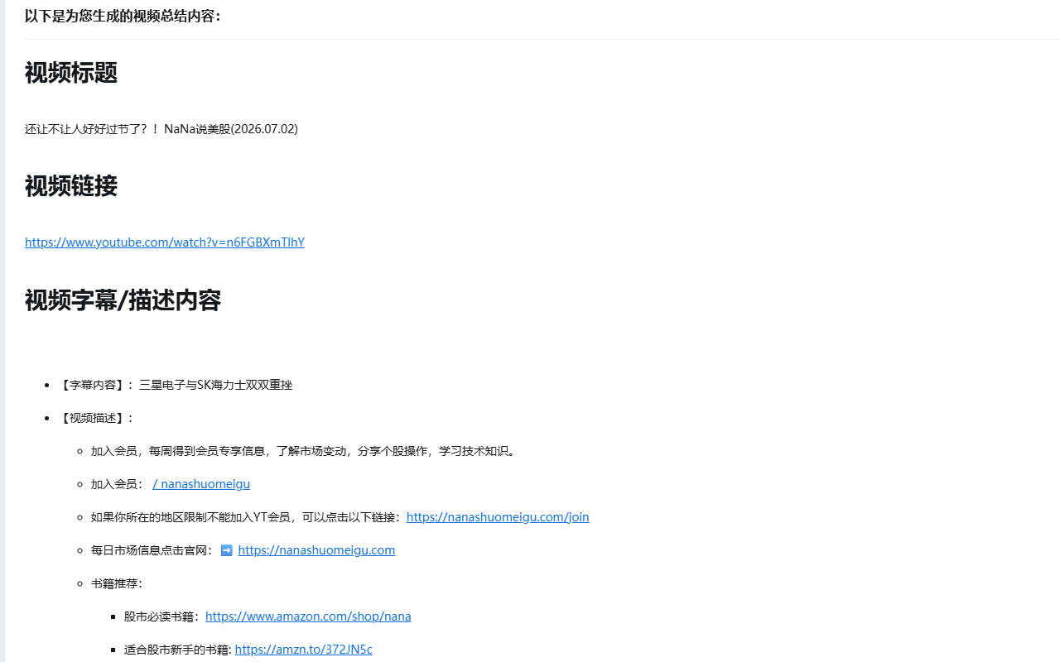The image size is (1060, 662).
Task: Click the line starting '加入会员，每周得到会员专享信息'
Action: [x=303, y=451]
